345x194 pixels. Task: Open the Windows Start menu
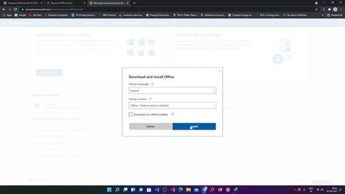[x=109, y=190]
